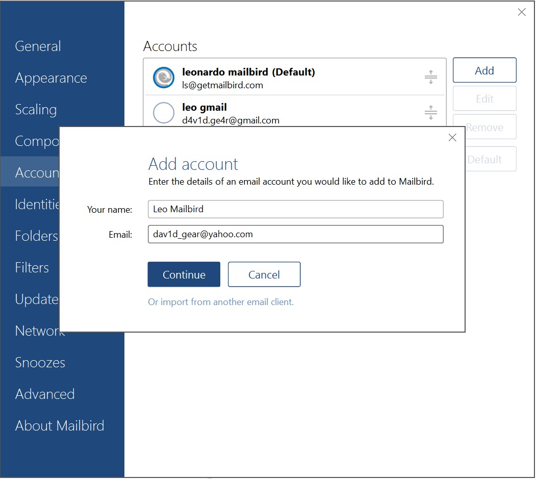This screenshot has height=479, width=537.
Task: Open About Mailbird page
Action: 60,425
